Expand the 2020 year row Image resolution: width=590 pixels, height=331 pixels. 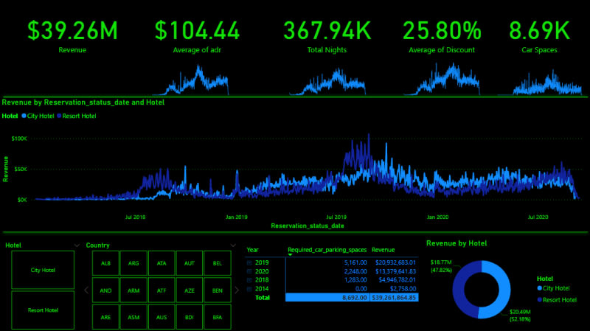coord(249,271)
